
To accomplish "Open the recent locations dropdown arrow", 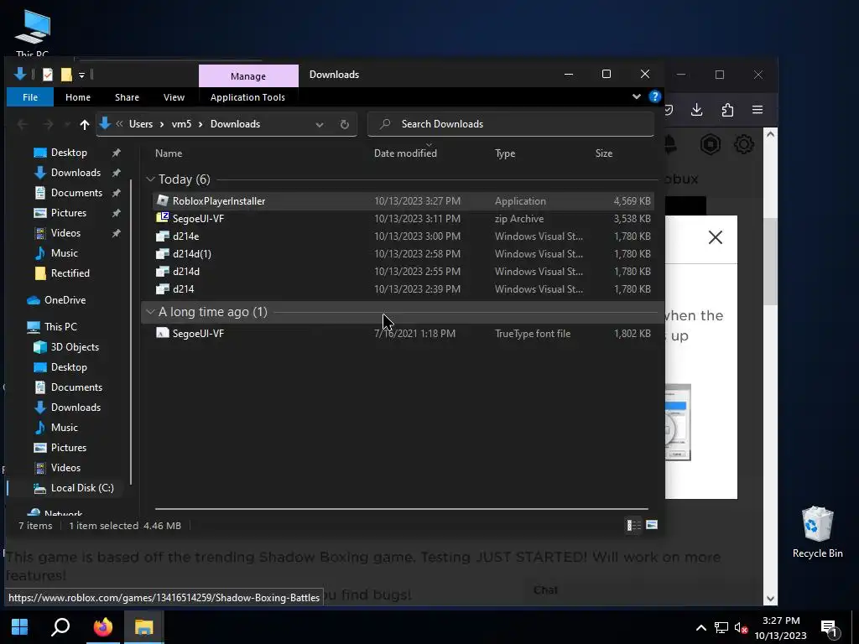I will point(67,124).
